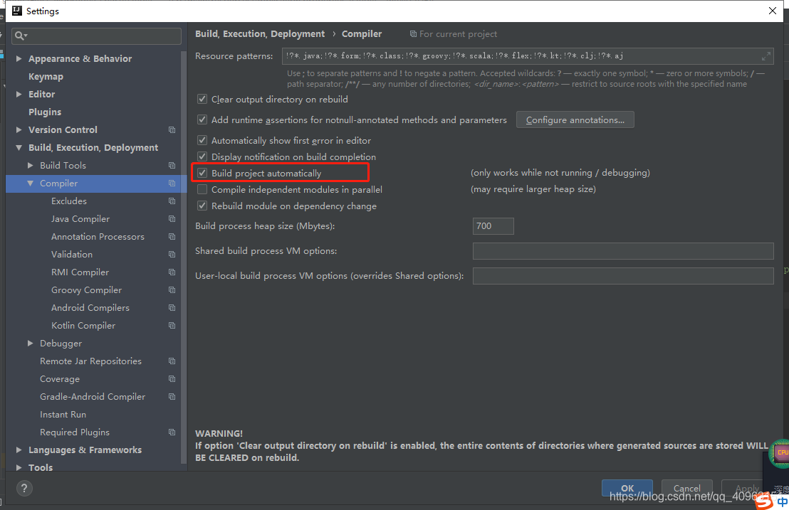
Task: Toggle Add runtime assertions for notnull-annotated methods
Action: (x=202, y=119)
